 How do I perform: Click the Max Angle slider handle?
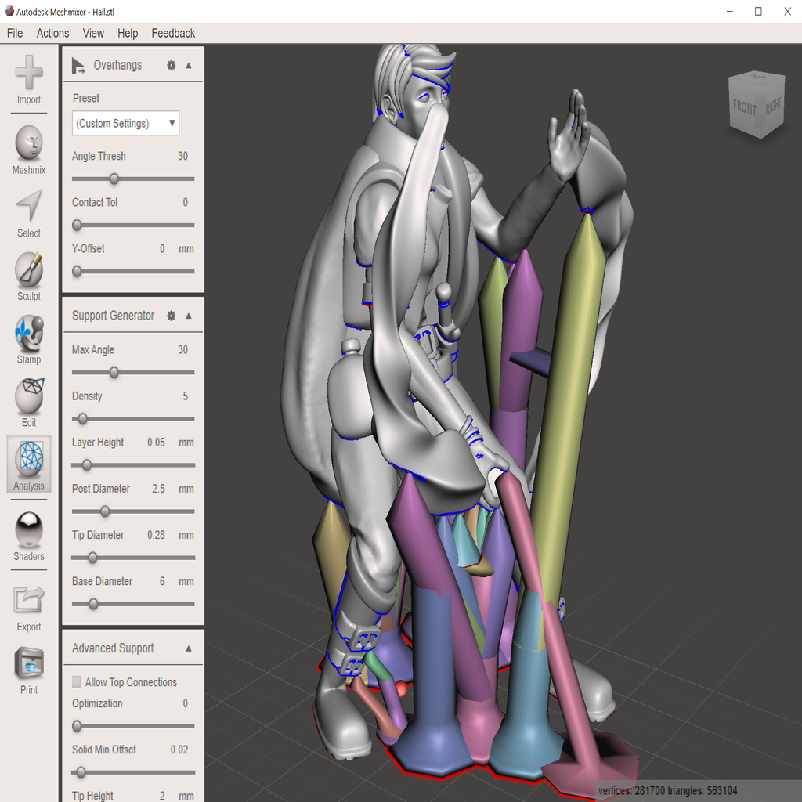(x=114, y=372)
